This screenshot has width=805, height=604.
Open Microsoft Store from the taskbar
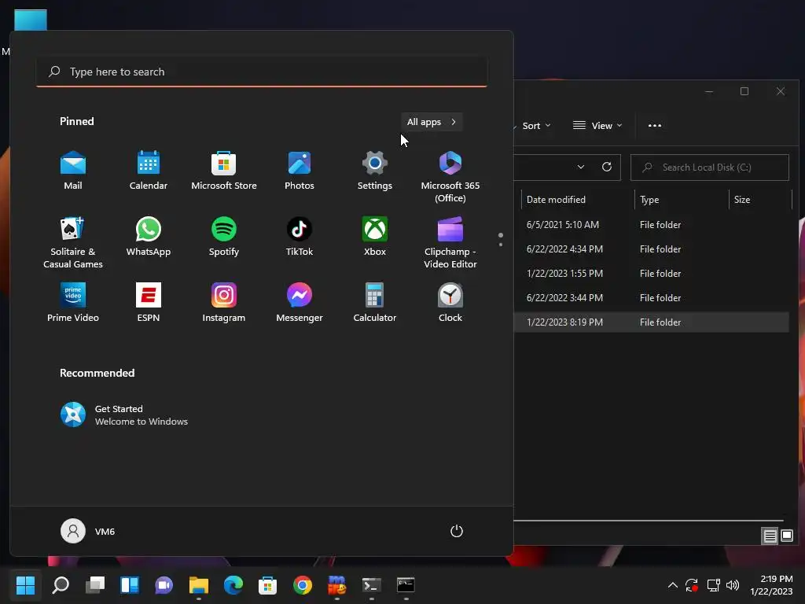(267, 584)
